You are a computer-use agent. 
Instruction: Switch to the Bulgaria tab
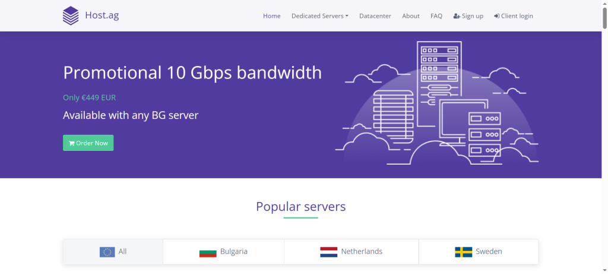[223, 252]
